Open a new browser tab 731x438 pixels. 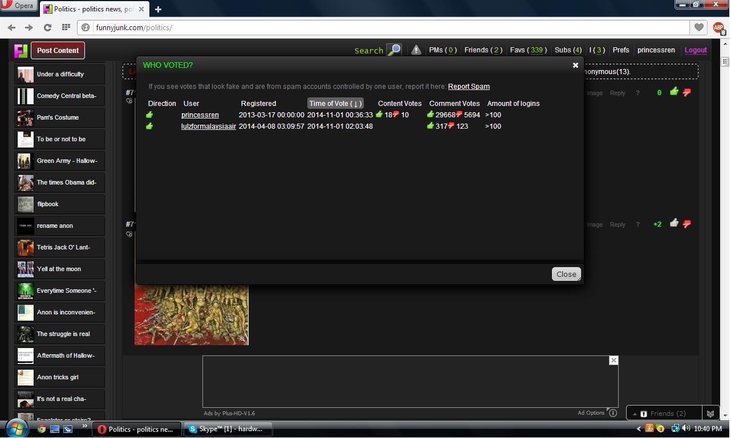[158, 9]
